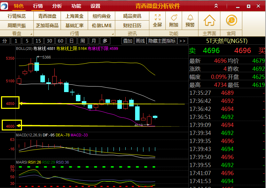Click the 均价 4679 value

pyautogui.click(x=259, y=61)
